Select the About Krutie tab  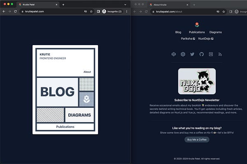169,5
